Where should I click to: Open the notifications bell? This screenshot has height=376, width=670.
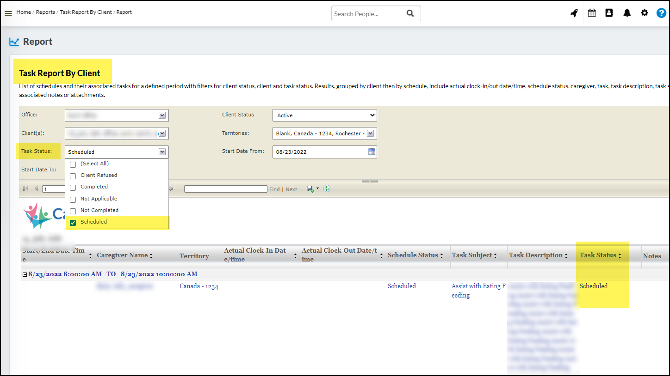point(627,13)
